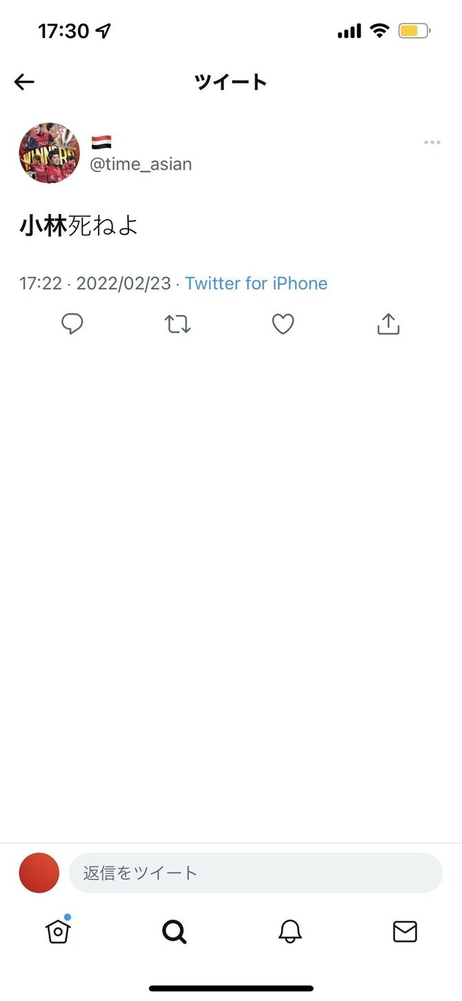Viewport: 462px width, 1001px height.
Task: Tap the Wi-Fi icon in the status bar
Action: click(379, 31)
